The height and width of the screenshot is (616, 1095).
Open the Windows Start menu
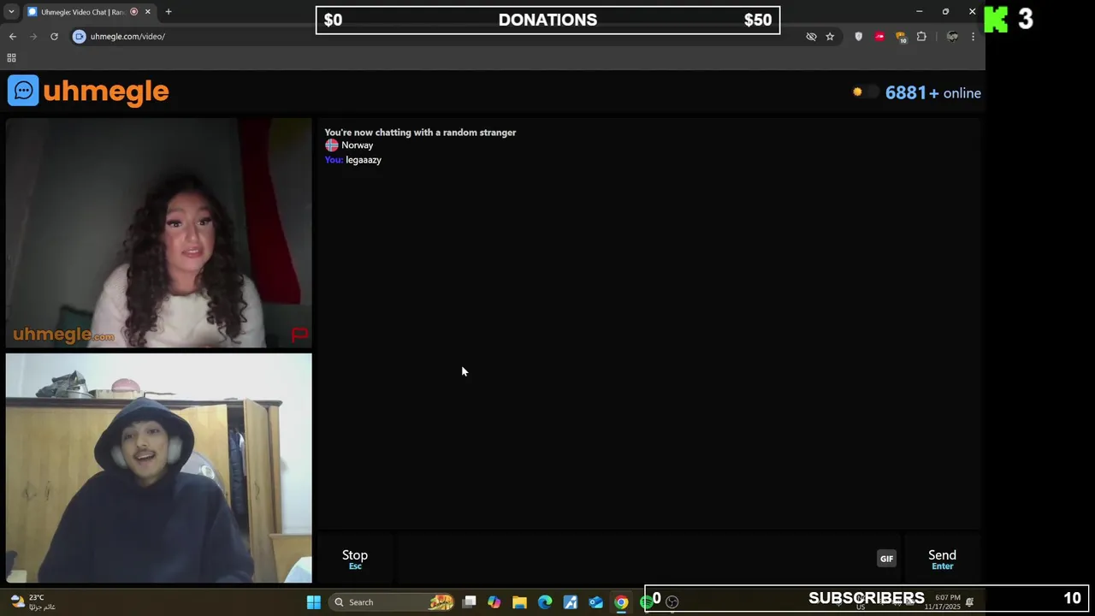(x=314, y=602)
